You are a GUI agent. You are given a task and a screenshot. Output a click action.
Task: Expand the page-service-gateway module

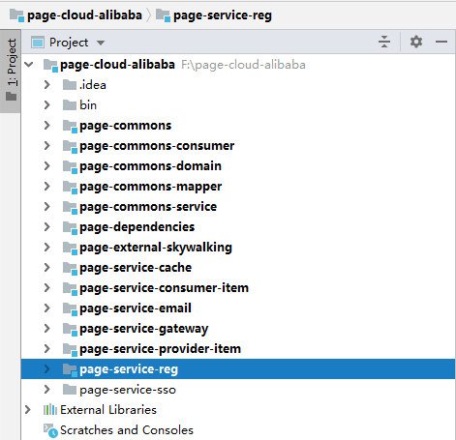pos(47,329)
